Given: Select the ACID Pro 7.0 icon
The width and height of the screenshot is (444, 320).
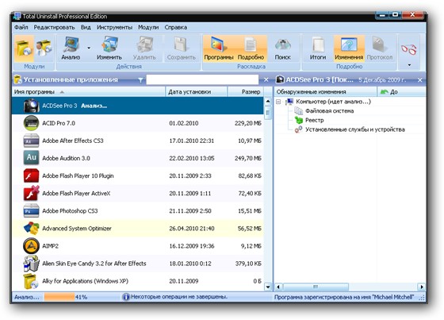Looking at the screenshot, I should 31,123.
